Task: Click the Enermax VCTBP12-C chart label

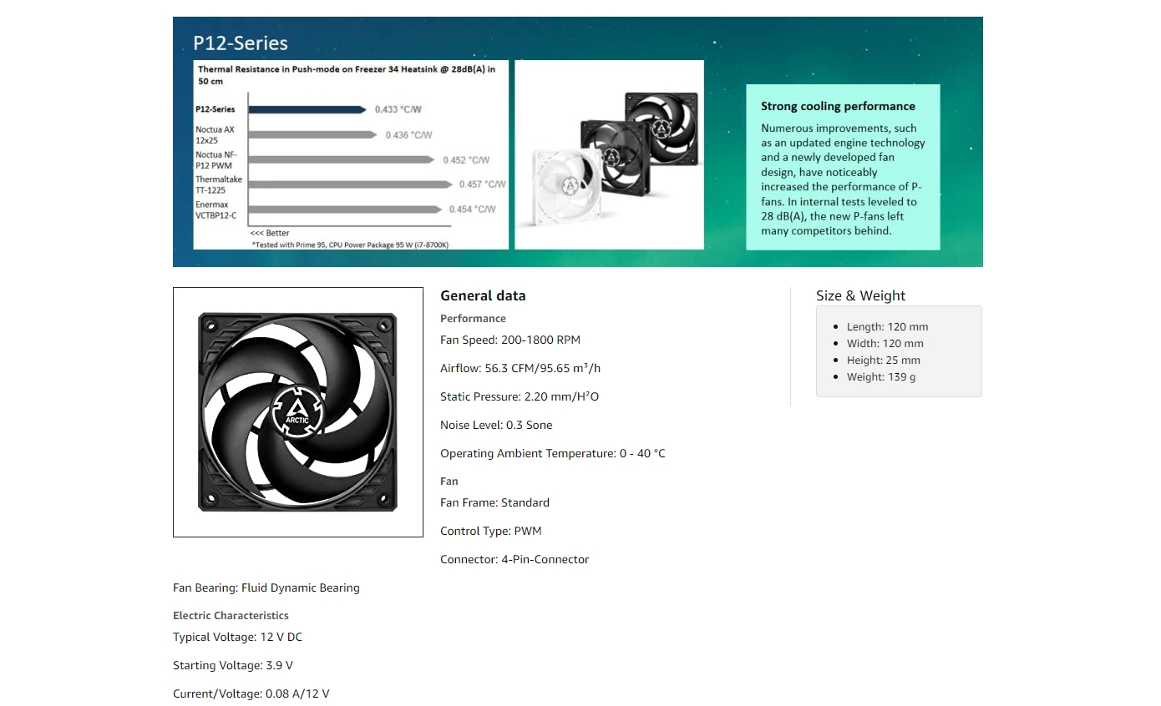Action: coord(215,209)
